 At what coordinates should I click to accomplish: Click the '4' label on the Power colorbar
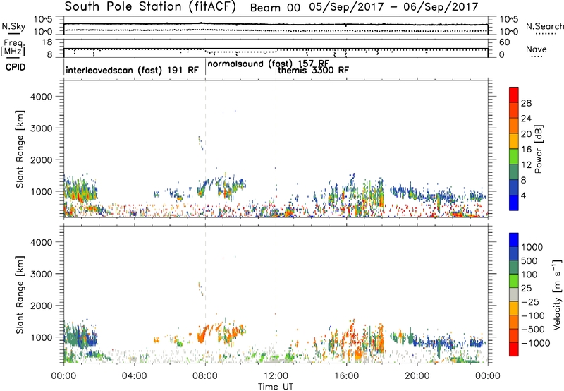pos(524,195)
